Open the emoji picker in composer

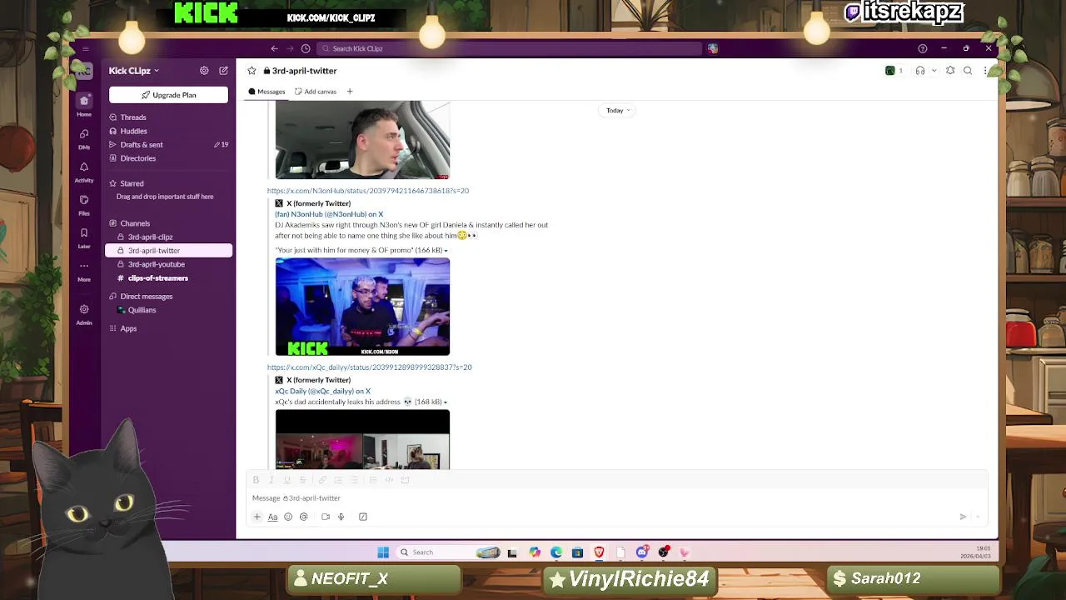[x=288, y=517]
